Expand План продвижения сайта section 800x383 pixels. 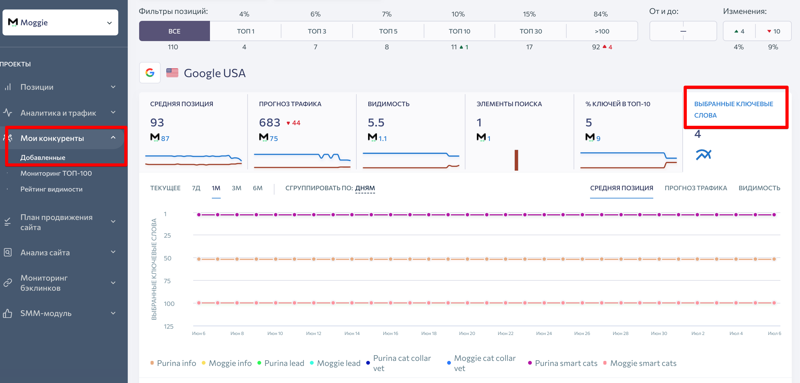click(x=113, y=222)
